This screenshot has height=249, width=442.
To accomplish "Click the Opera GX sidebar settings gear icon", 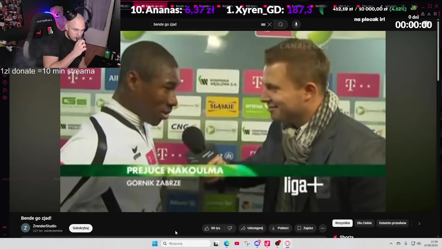I will pyautogui.click(x=5, y=98).
